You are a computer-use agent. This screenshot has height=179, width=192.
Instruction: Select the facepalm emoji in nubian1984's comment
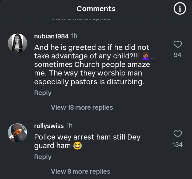click(x=145, y=56)
